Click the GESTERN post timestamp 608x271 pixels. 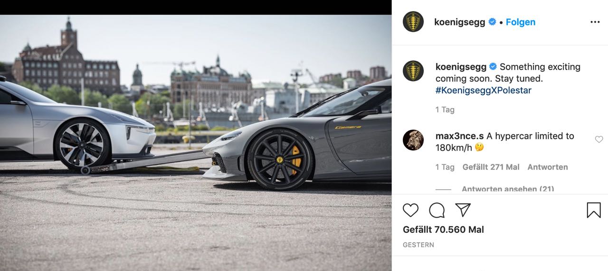[418, 245]
